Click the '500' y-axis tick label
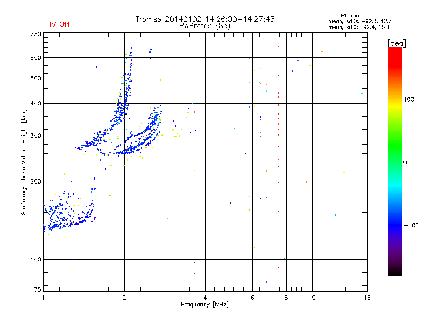Image resolution: width=432 pixels, height=324 pixels. (36, 78)
